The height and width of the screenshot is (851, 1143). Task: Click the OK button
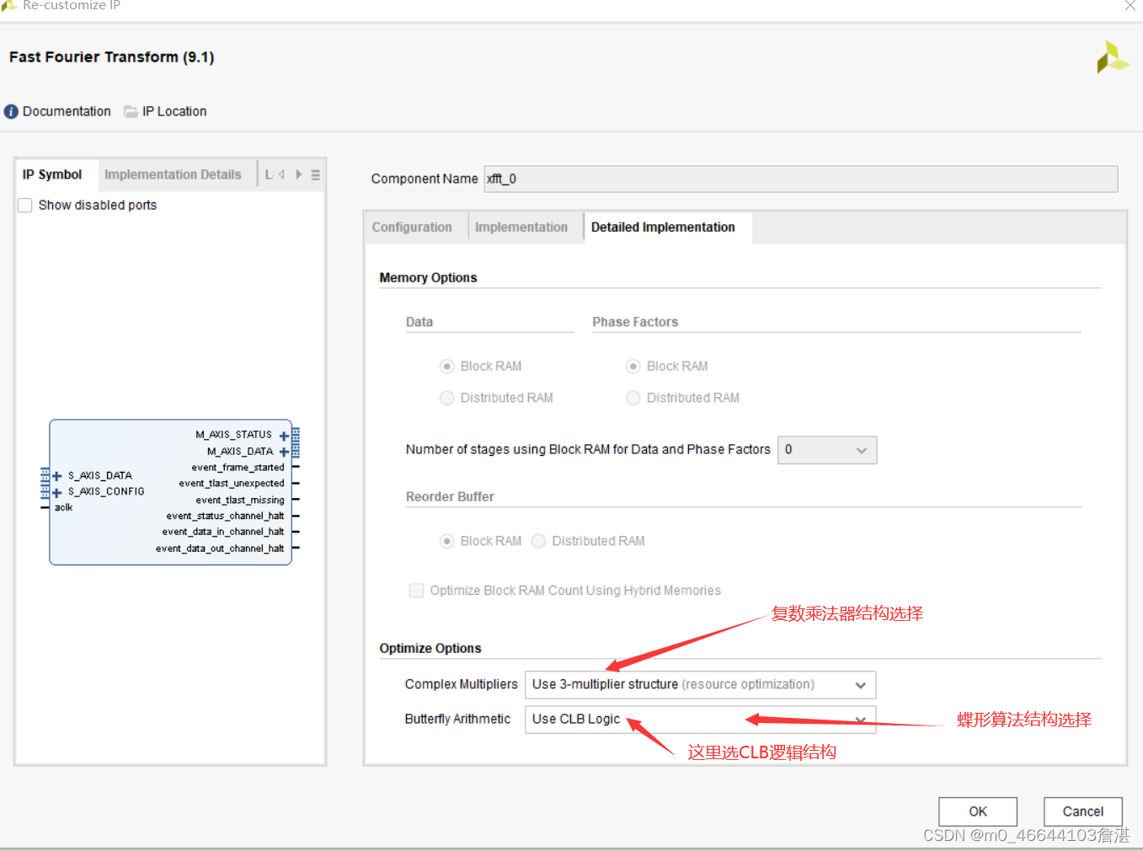point(978,811)
